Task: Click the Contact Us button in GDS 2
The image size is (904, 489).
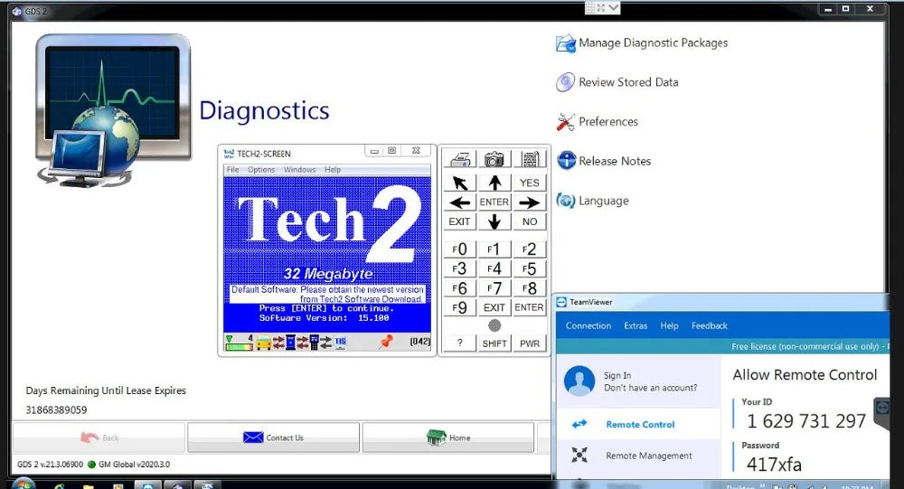Action: 273,437
